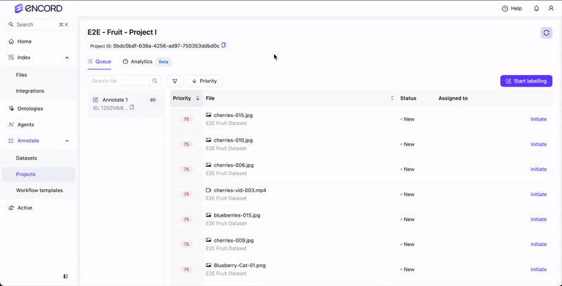Screen dimensions: 562x286
Task: Open the user account icon
Action: 551,8
